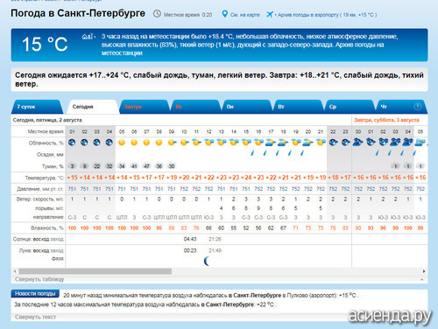Click the 'Местное время' row label

tap(46, 131)
